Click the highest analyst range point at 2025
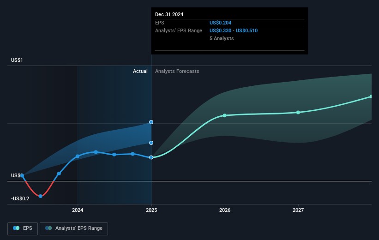Viewport: 379px width, 240px height. pyautogui.click(x=151, y=122)
